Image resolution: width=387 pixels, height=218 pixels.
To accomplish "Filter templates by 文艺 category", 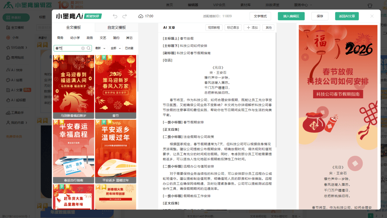I will coord(103,38).
